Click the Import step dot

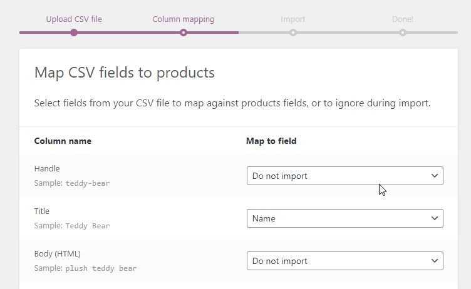[293, 33]
